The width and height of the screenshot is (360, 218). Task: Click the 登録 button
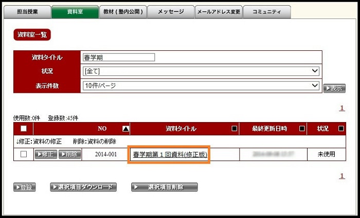point(25,187)
